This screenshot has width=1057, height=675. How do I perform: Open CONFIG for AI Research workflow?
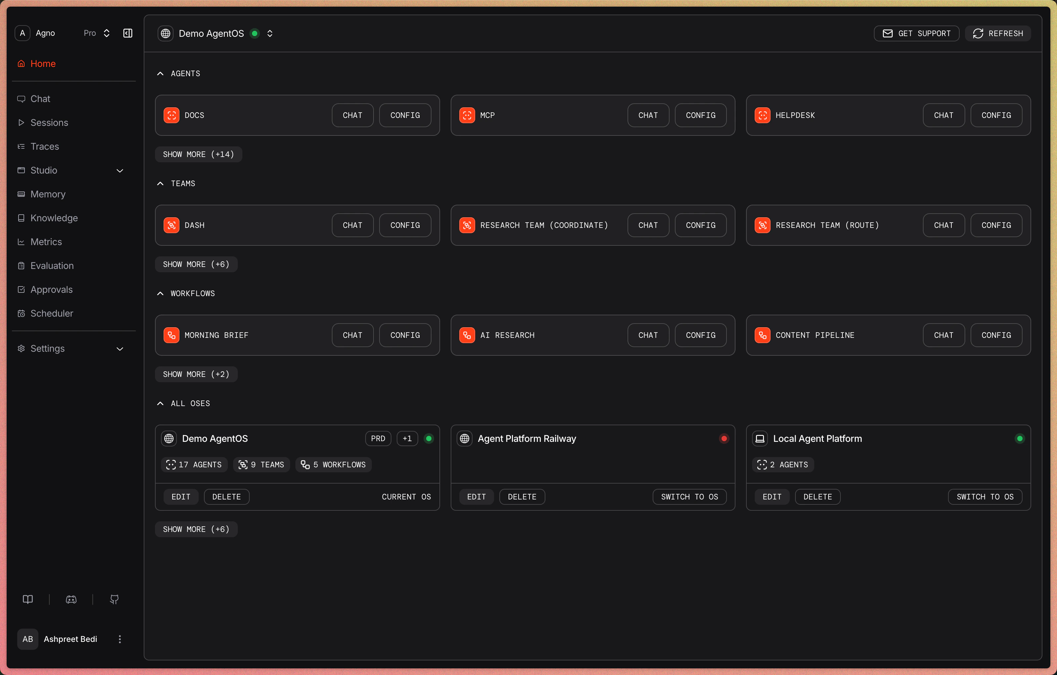coord(701,335)
